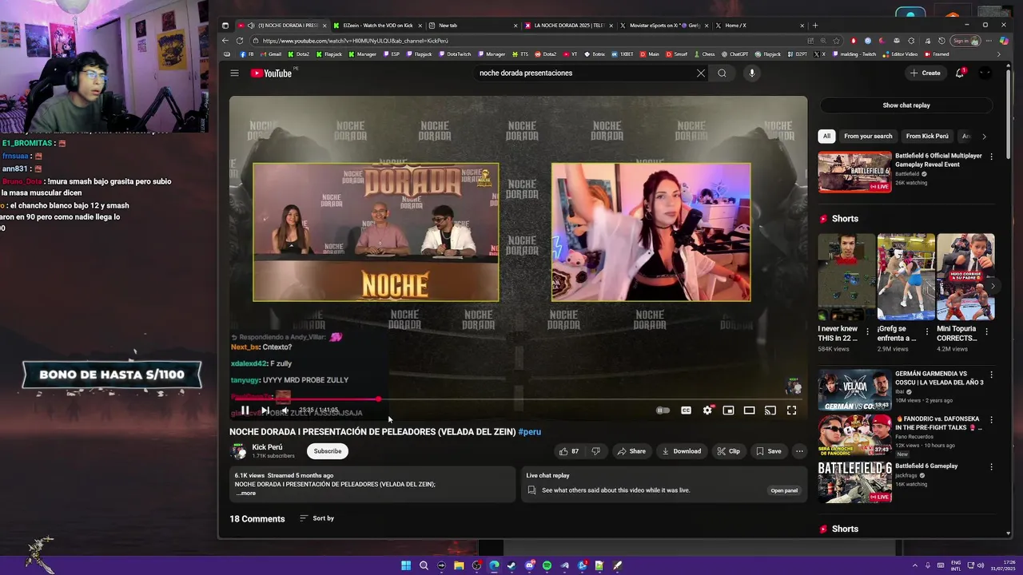Switch to miniplayer mode
The width and height of the screenshot is (1023, 575).
tap(728, 410)
